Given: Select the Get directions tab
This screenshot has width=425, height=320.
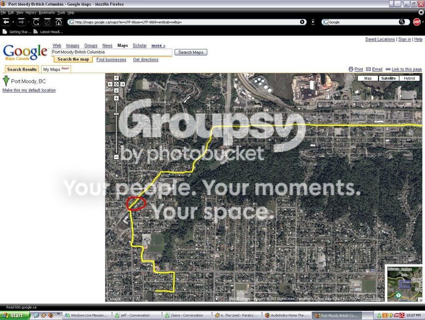Looking at the screenshot, I should point(146,60).
